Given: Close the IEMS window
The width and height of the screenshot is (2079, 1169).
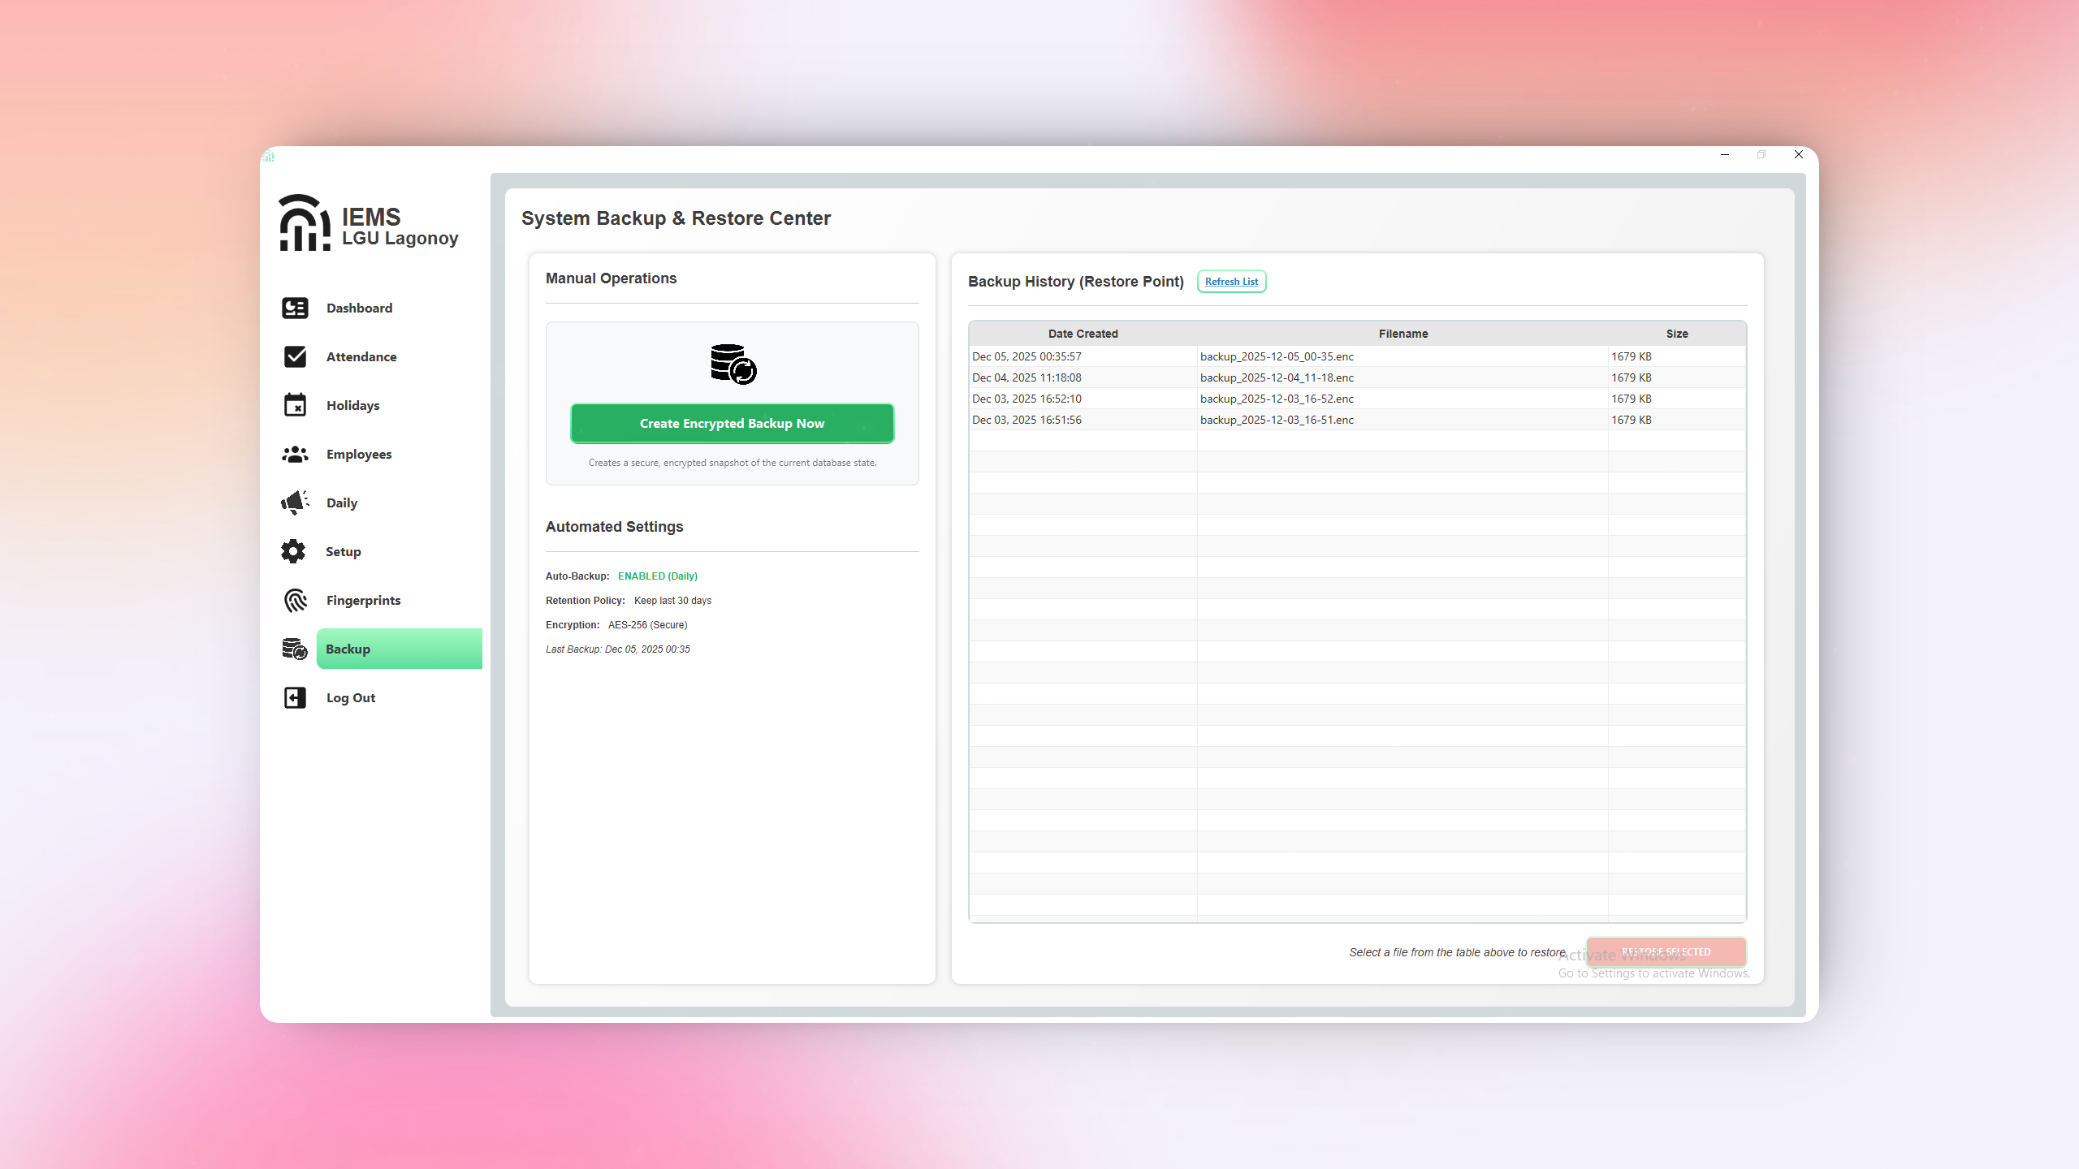Looking at the screenshot, I should (x=1799, y=154).
